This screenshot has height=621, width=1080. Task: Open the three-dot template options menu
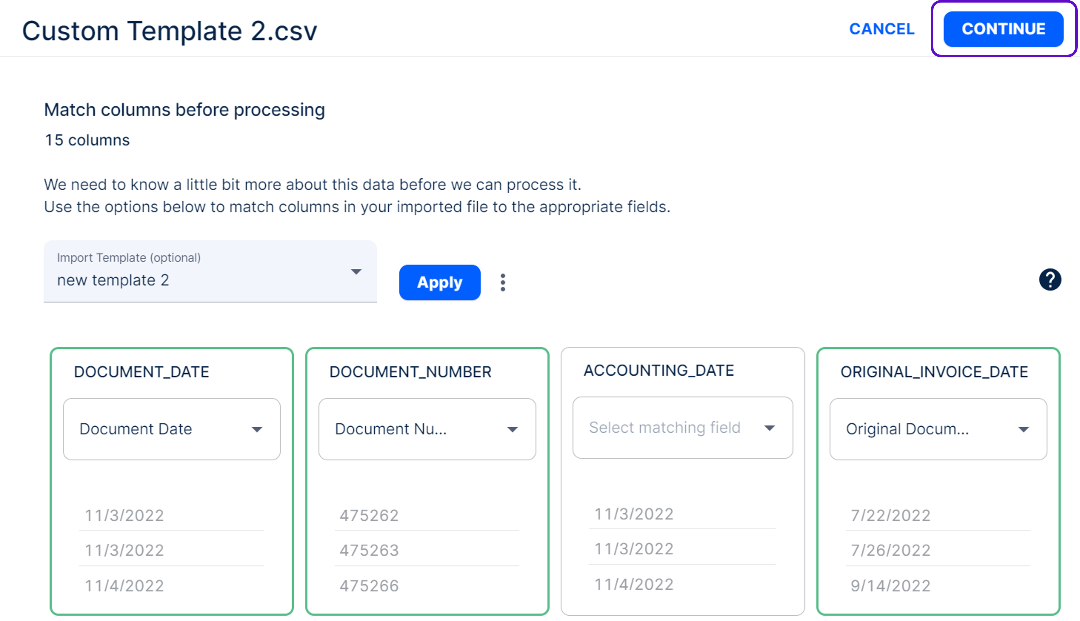click(x=503, y=282)
